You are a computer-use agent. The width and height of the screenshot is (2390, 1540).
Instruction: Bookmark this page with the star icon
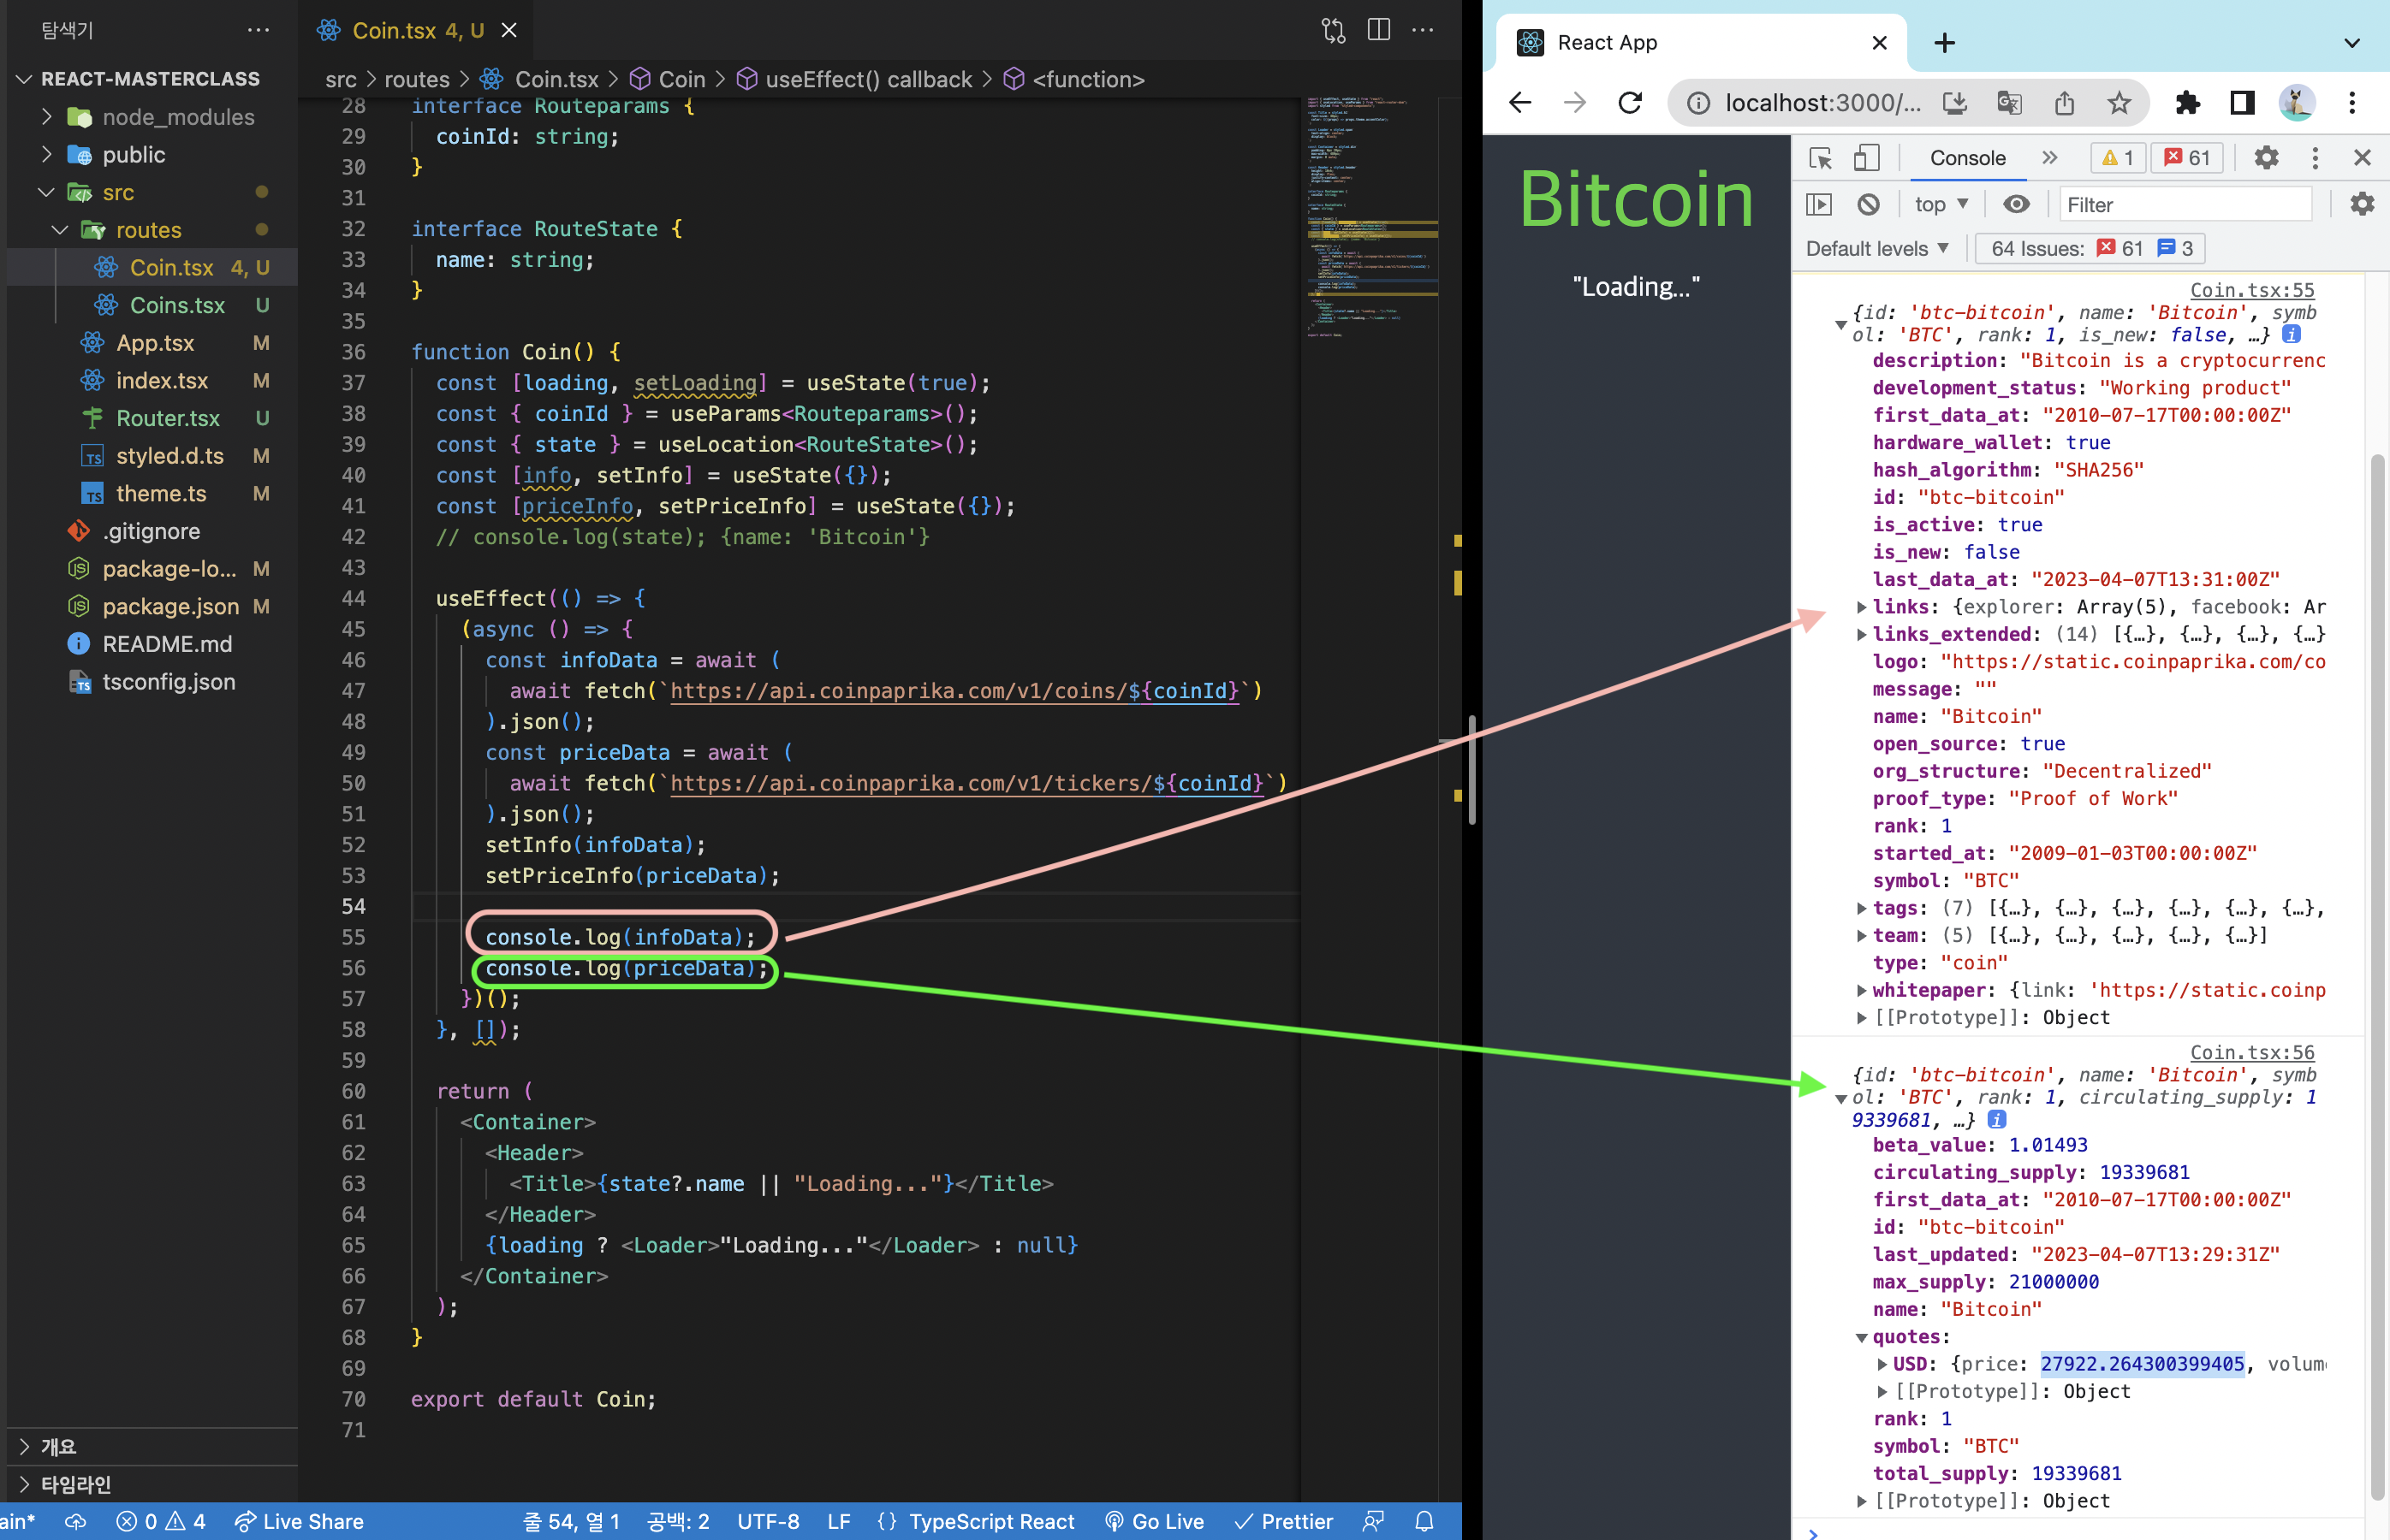[2119, 103]
